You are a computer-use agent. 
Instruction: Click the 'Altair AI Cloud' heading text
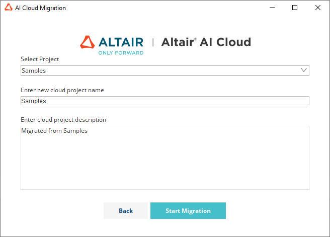pyautogui.click(x=206, y=42)
